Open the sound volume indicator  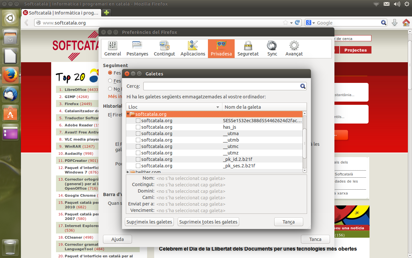397,4
